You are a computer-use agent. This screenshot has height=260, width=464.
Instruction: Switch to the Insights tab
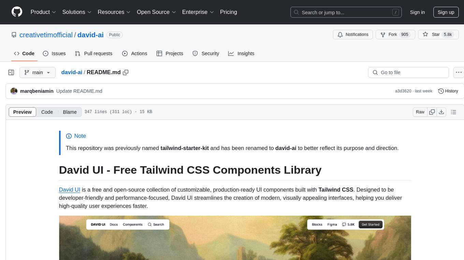241,53
